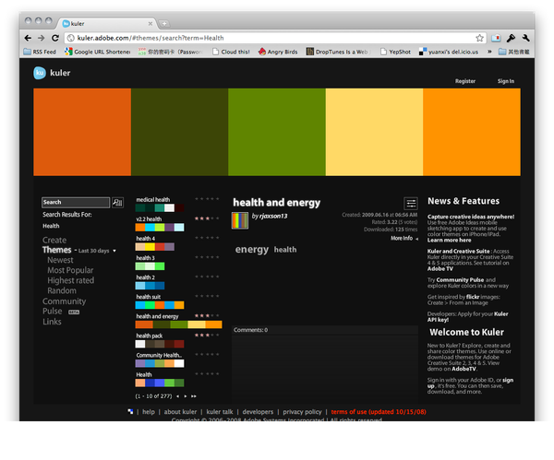Select Most Popular themes
Screen dimensions: 554x460
coord(70,271)
